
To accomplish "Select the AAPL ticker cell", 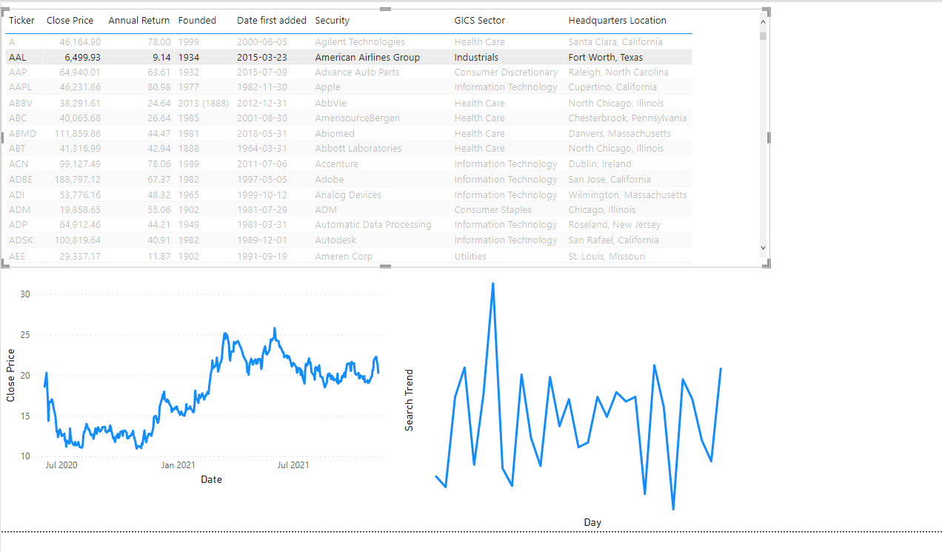I will (20, 87).
